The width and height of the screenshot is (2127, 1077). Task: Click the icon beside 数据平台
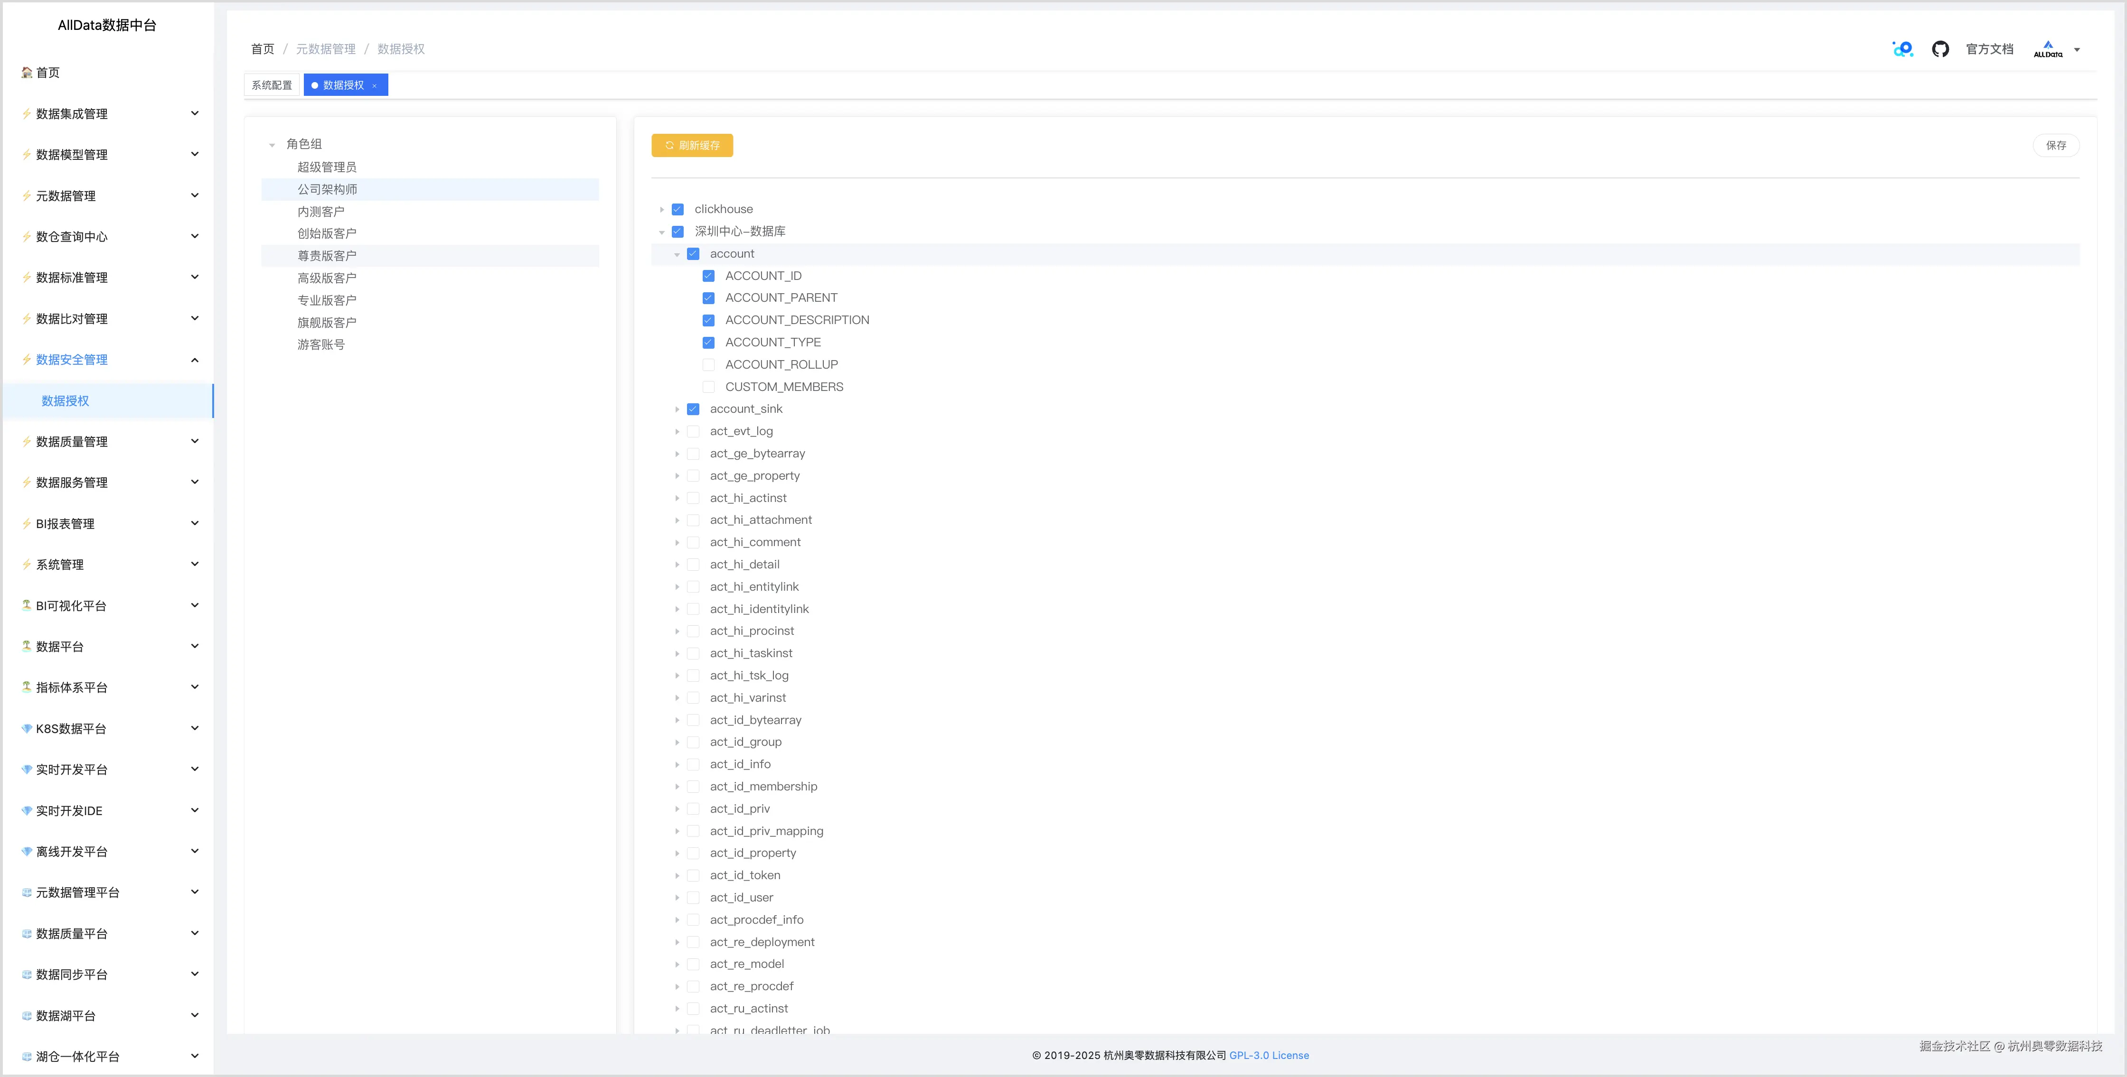click(27, 646)
